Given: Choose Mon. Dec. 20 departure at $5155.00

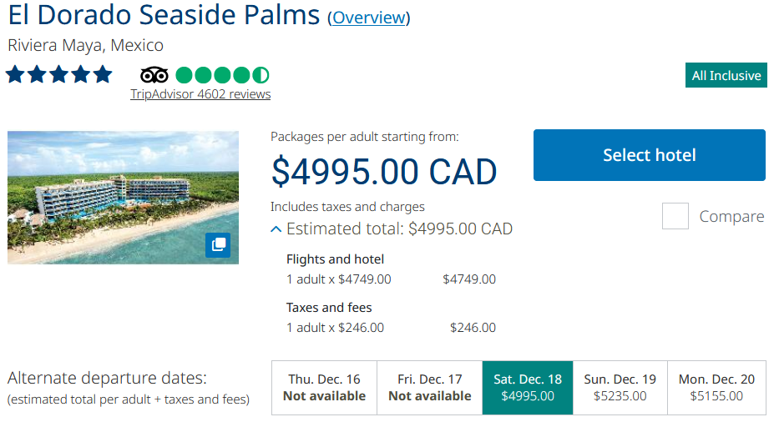Looking at the screenshot, I should [x=716, y=388].
